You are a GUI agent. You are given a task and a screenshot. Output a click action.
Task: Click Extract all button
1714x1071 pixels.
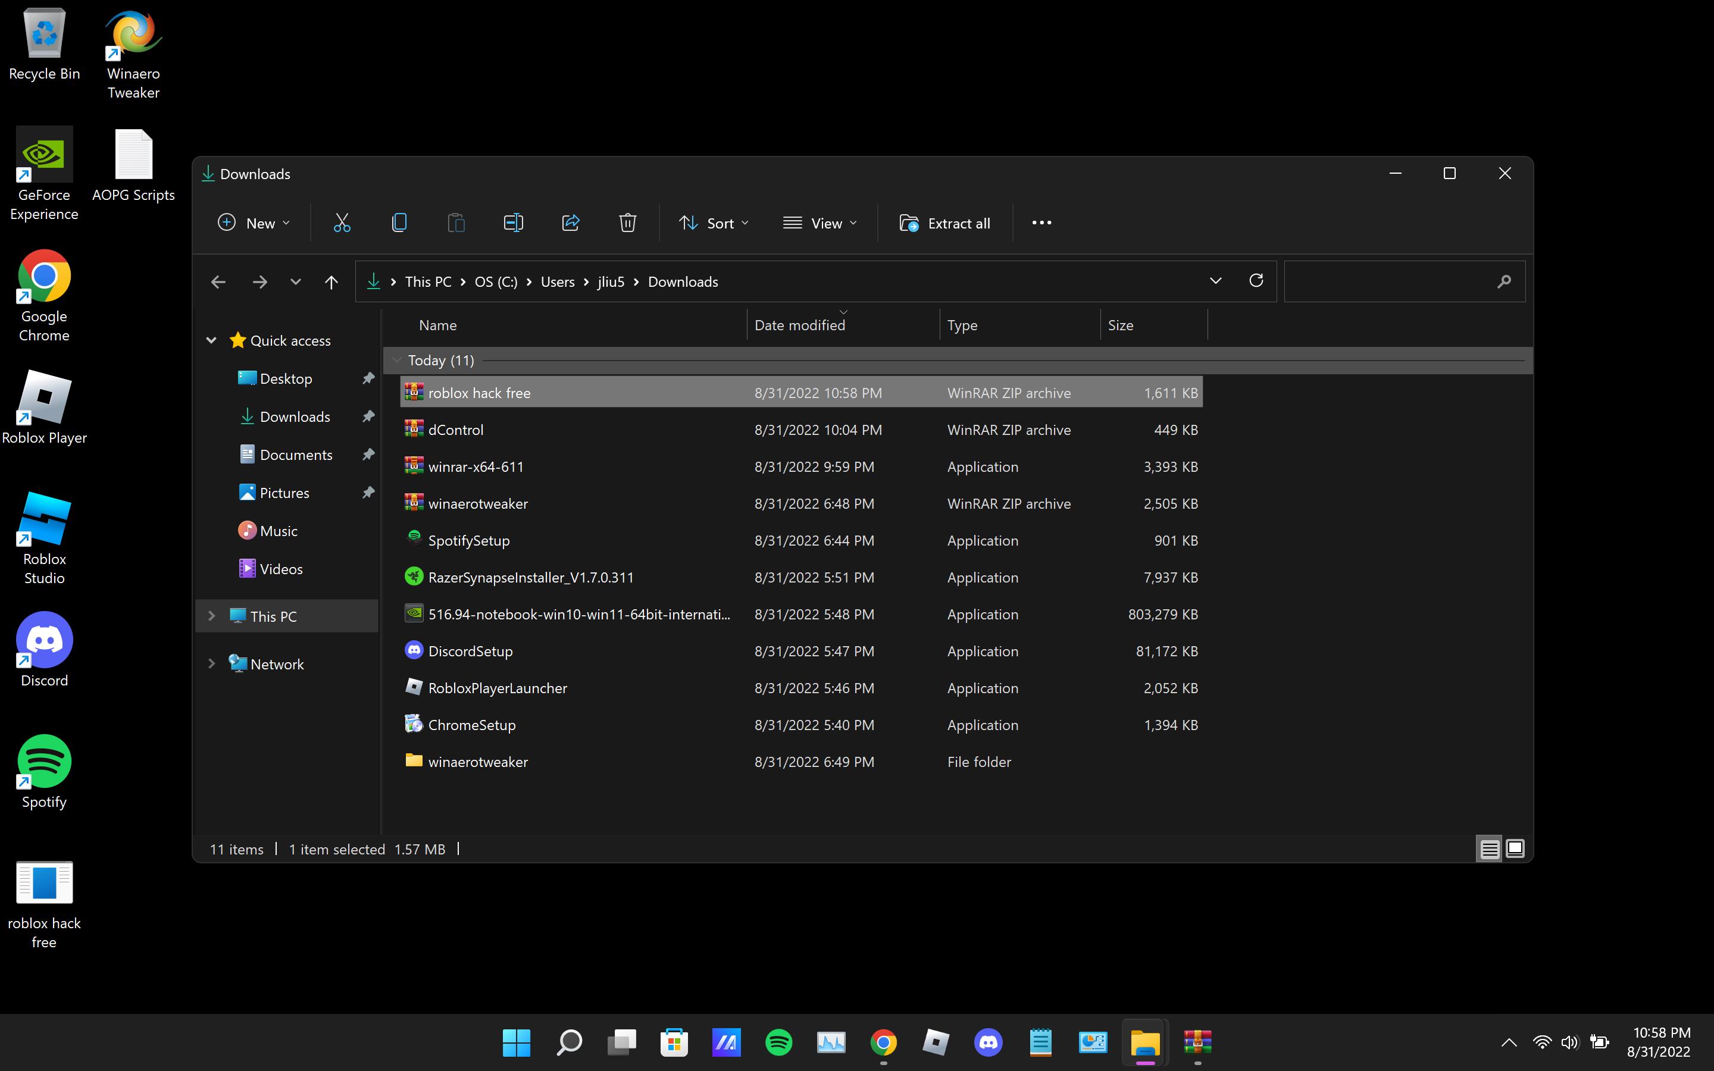coord(945,223)
